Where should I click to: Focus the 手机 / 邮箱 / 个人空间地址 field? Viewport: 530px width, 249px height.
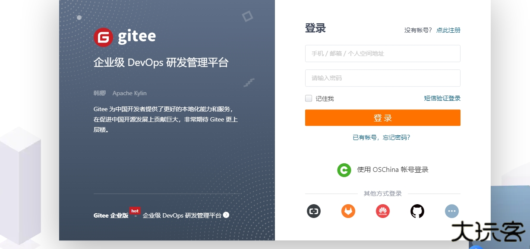pos(382,53)
